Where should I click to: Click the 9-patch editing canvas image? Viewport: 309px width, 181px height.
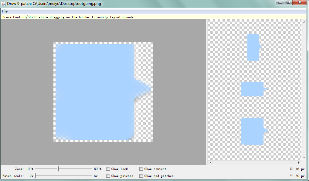[x=103, y=92]
